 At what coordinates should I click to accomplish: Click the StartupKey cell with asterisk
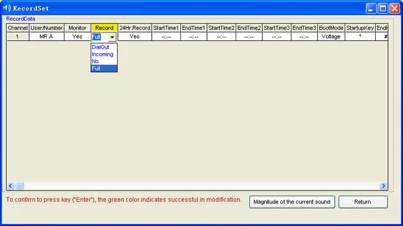click(x=360, y=37)
